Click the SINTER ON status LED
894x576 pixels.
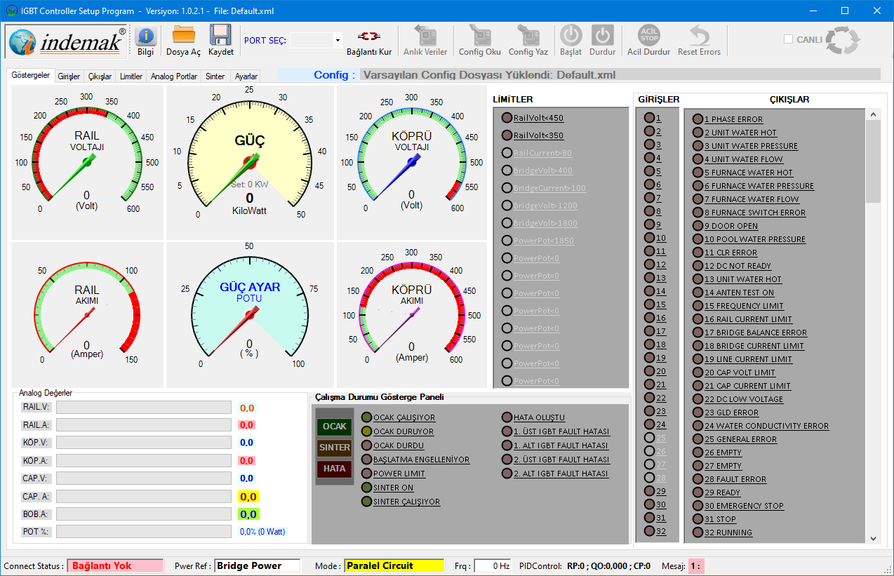coord(366,488)
